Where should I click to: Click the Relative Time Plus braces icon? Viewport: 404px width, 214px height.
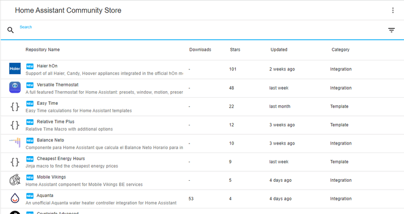click(15, 125)
